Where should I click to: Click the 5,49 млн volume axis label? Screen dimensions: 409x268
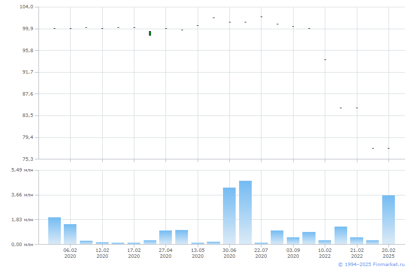tap(22, 170)
